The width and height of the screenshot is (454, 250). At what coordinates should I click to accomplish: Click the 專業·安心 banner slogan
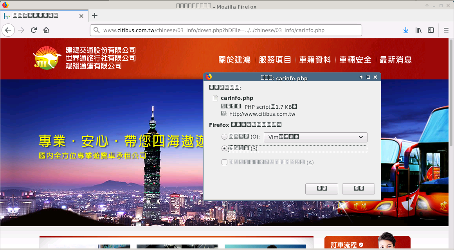pyautogui.click(x=122, y=141)
